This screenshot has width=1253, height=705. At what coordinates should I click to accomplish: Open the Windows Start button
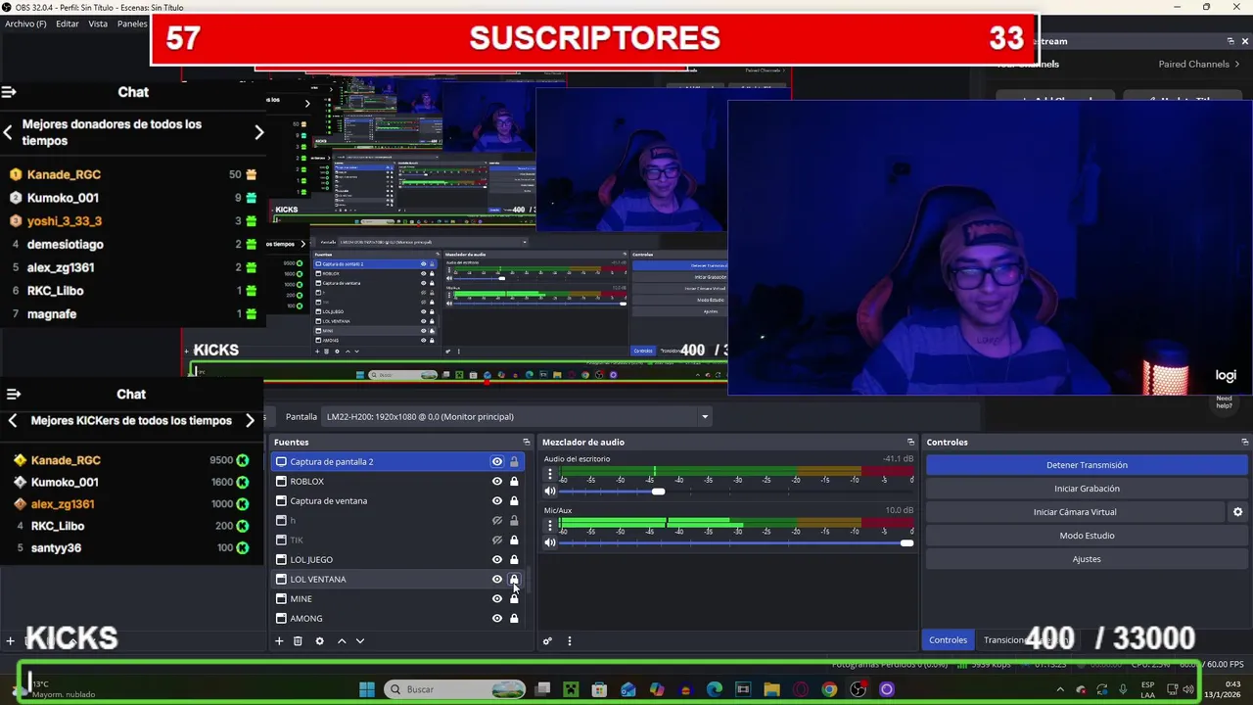coord(366,689)
